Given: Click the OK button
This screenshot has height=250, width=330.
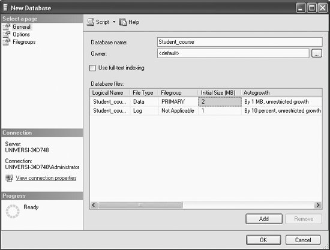Looking at the screenshot, I should click(263, 240).
